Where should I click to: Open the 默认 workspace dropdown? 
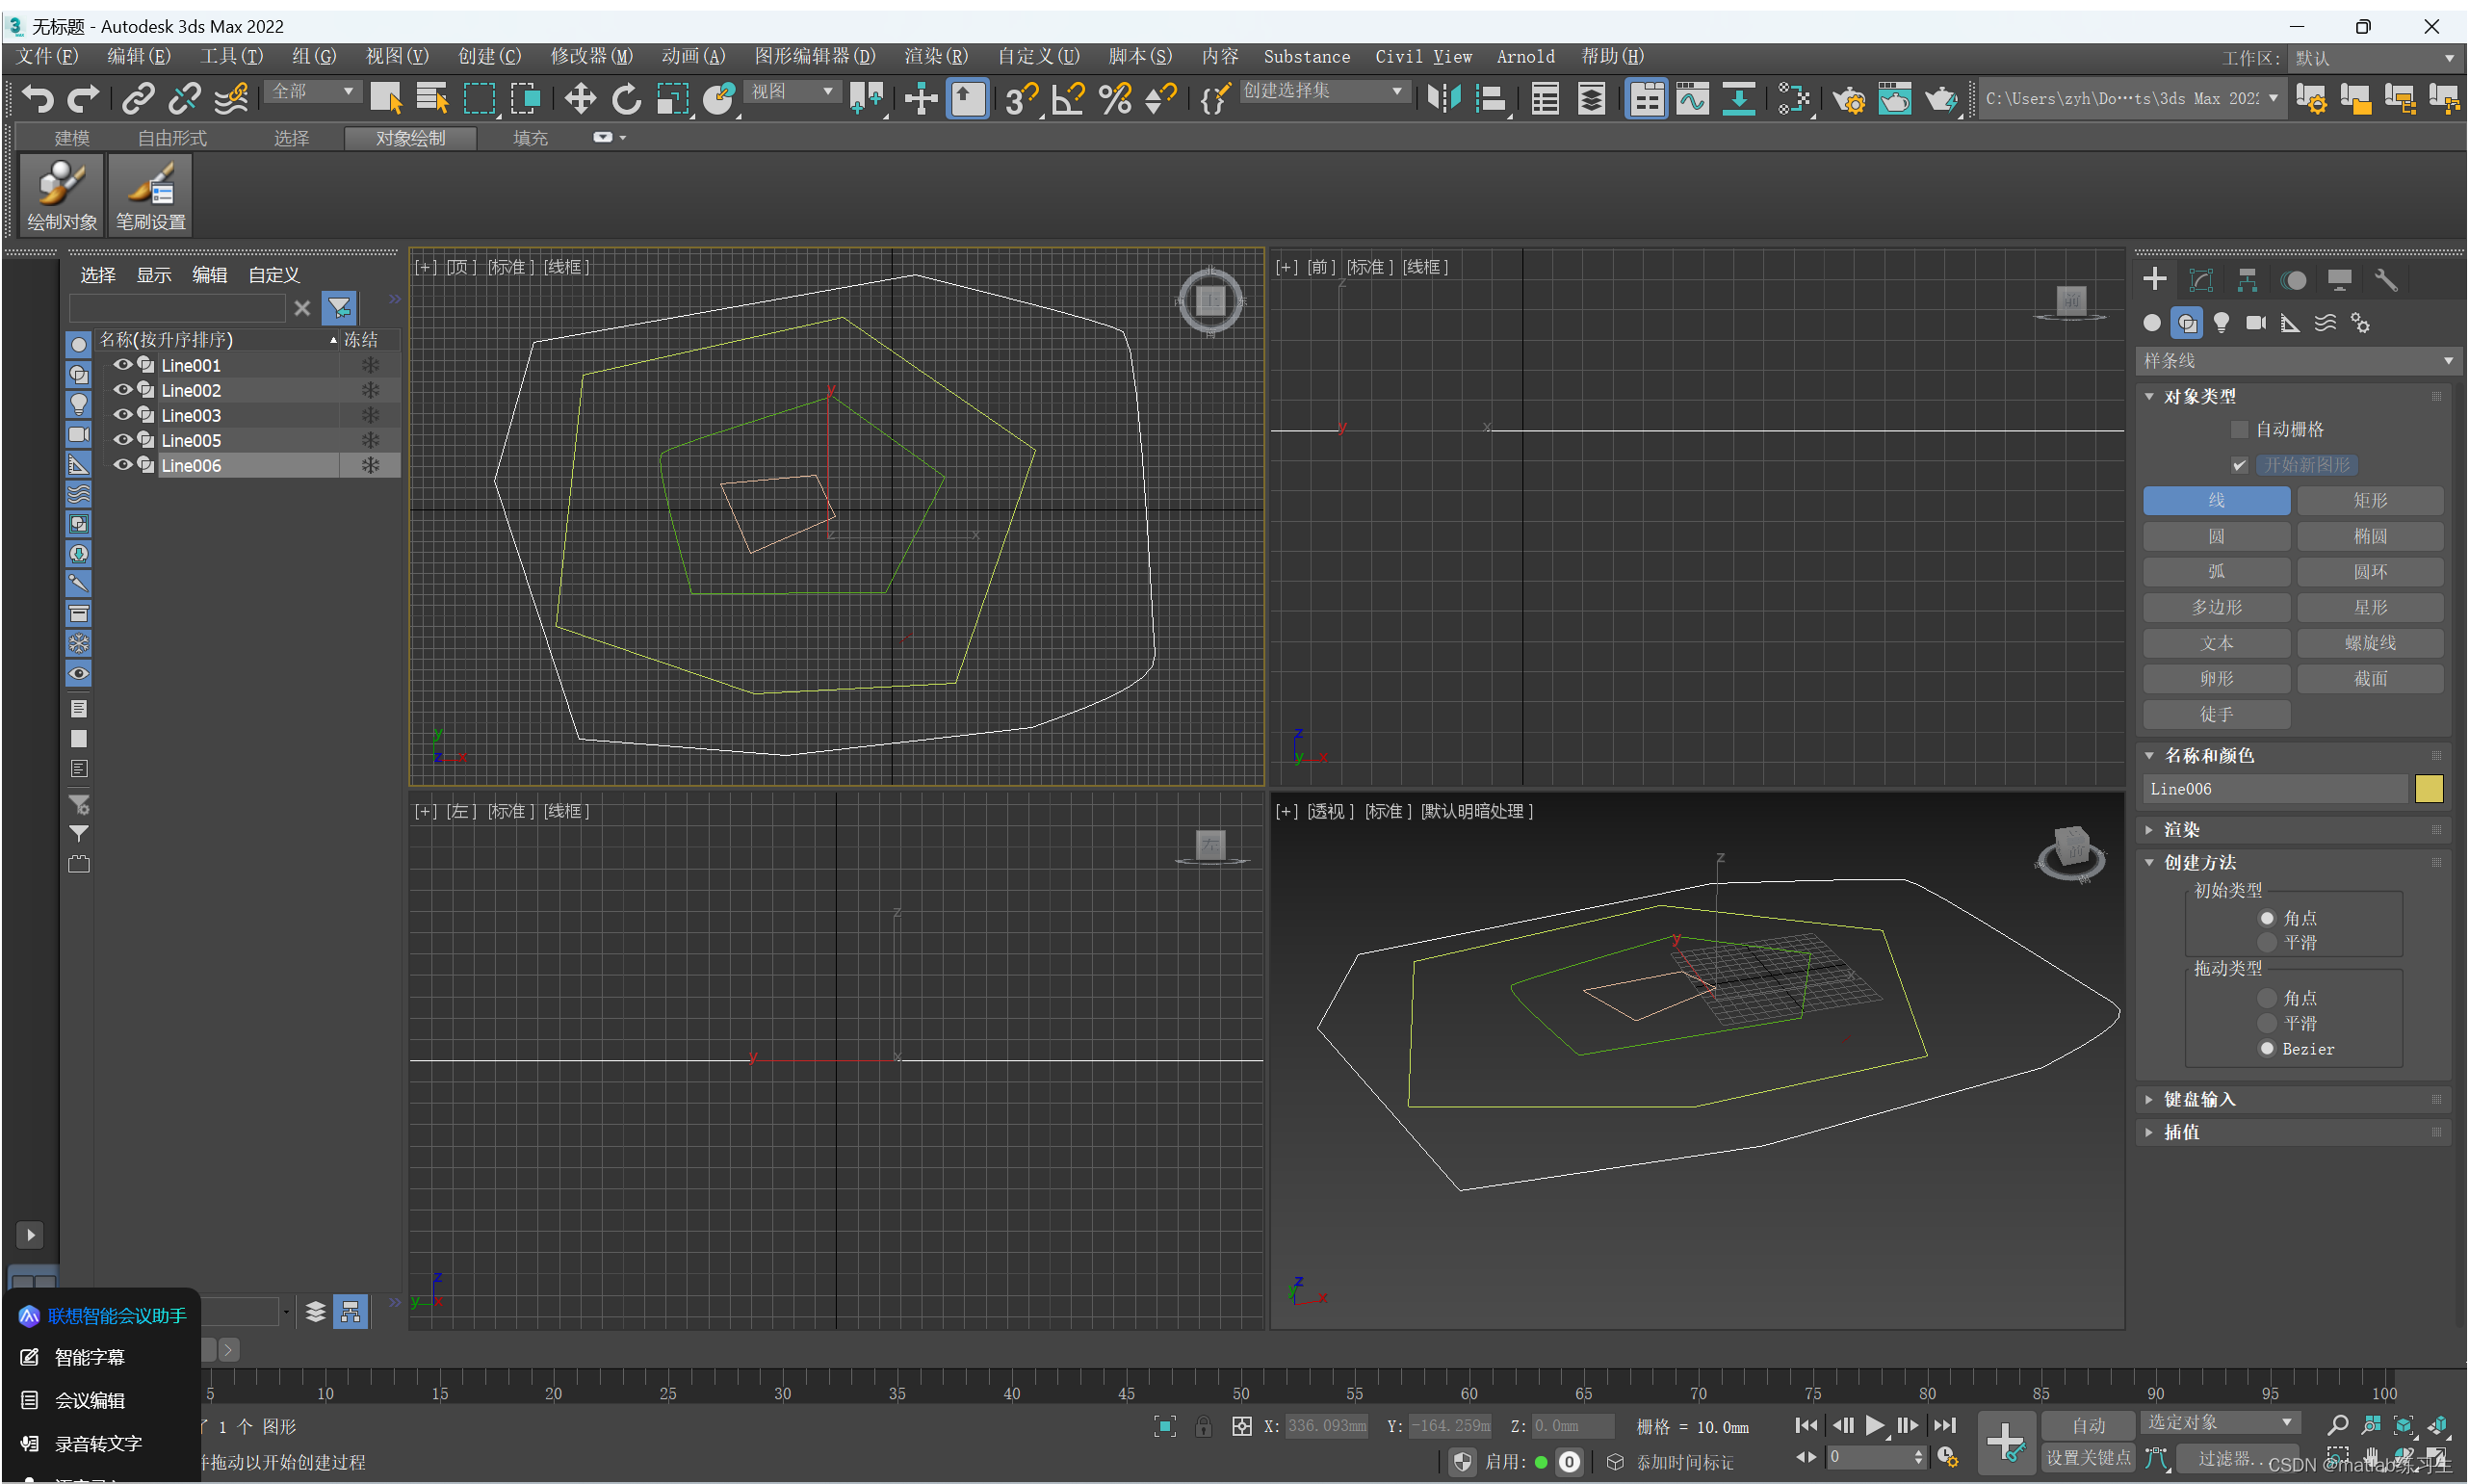2374,58
